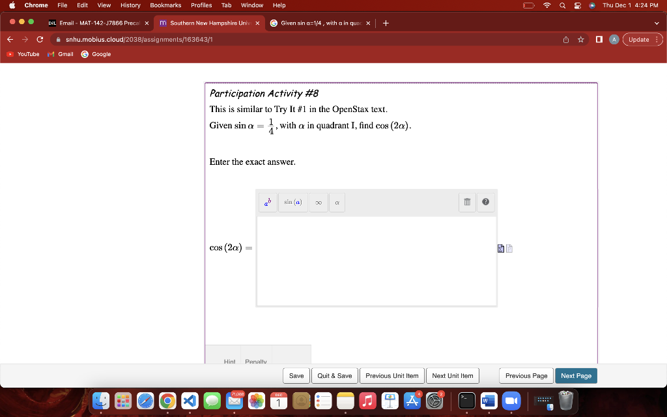Viewport: 667px width, 417px height.
Task: Share this page via share icon
Action: 566,40
